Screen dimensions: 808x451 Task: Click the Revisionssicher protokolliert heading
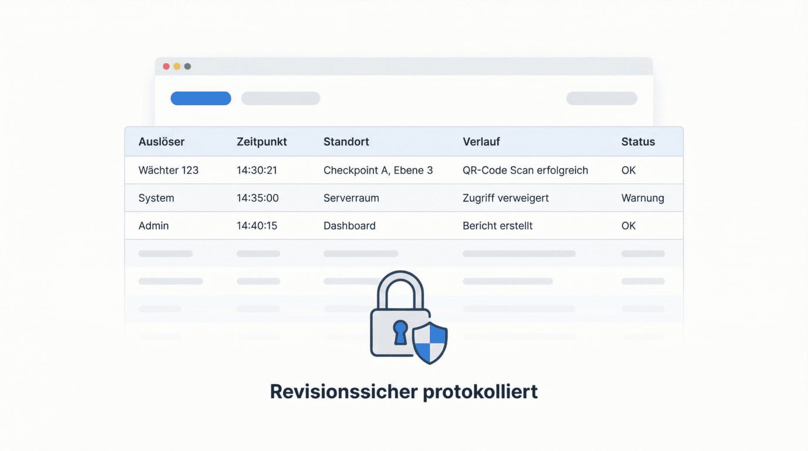tap(404, 392)
